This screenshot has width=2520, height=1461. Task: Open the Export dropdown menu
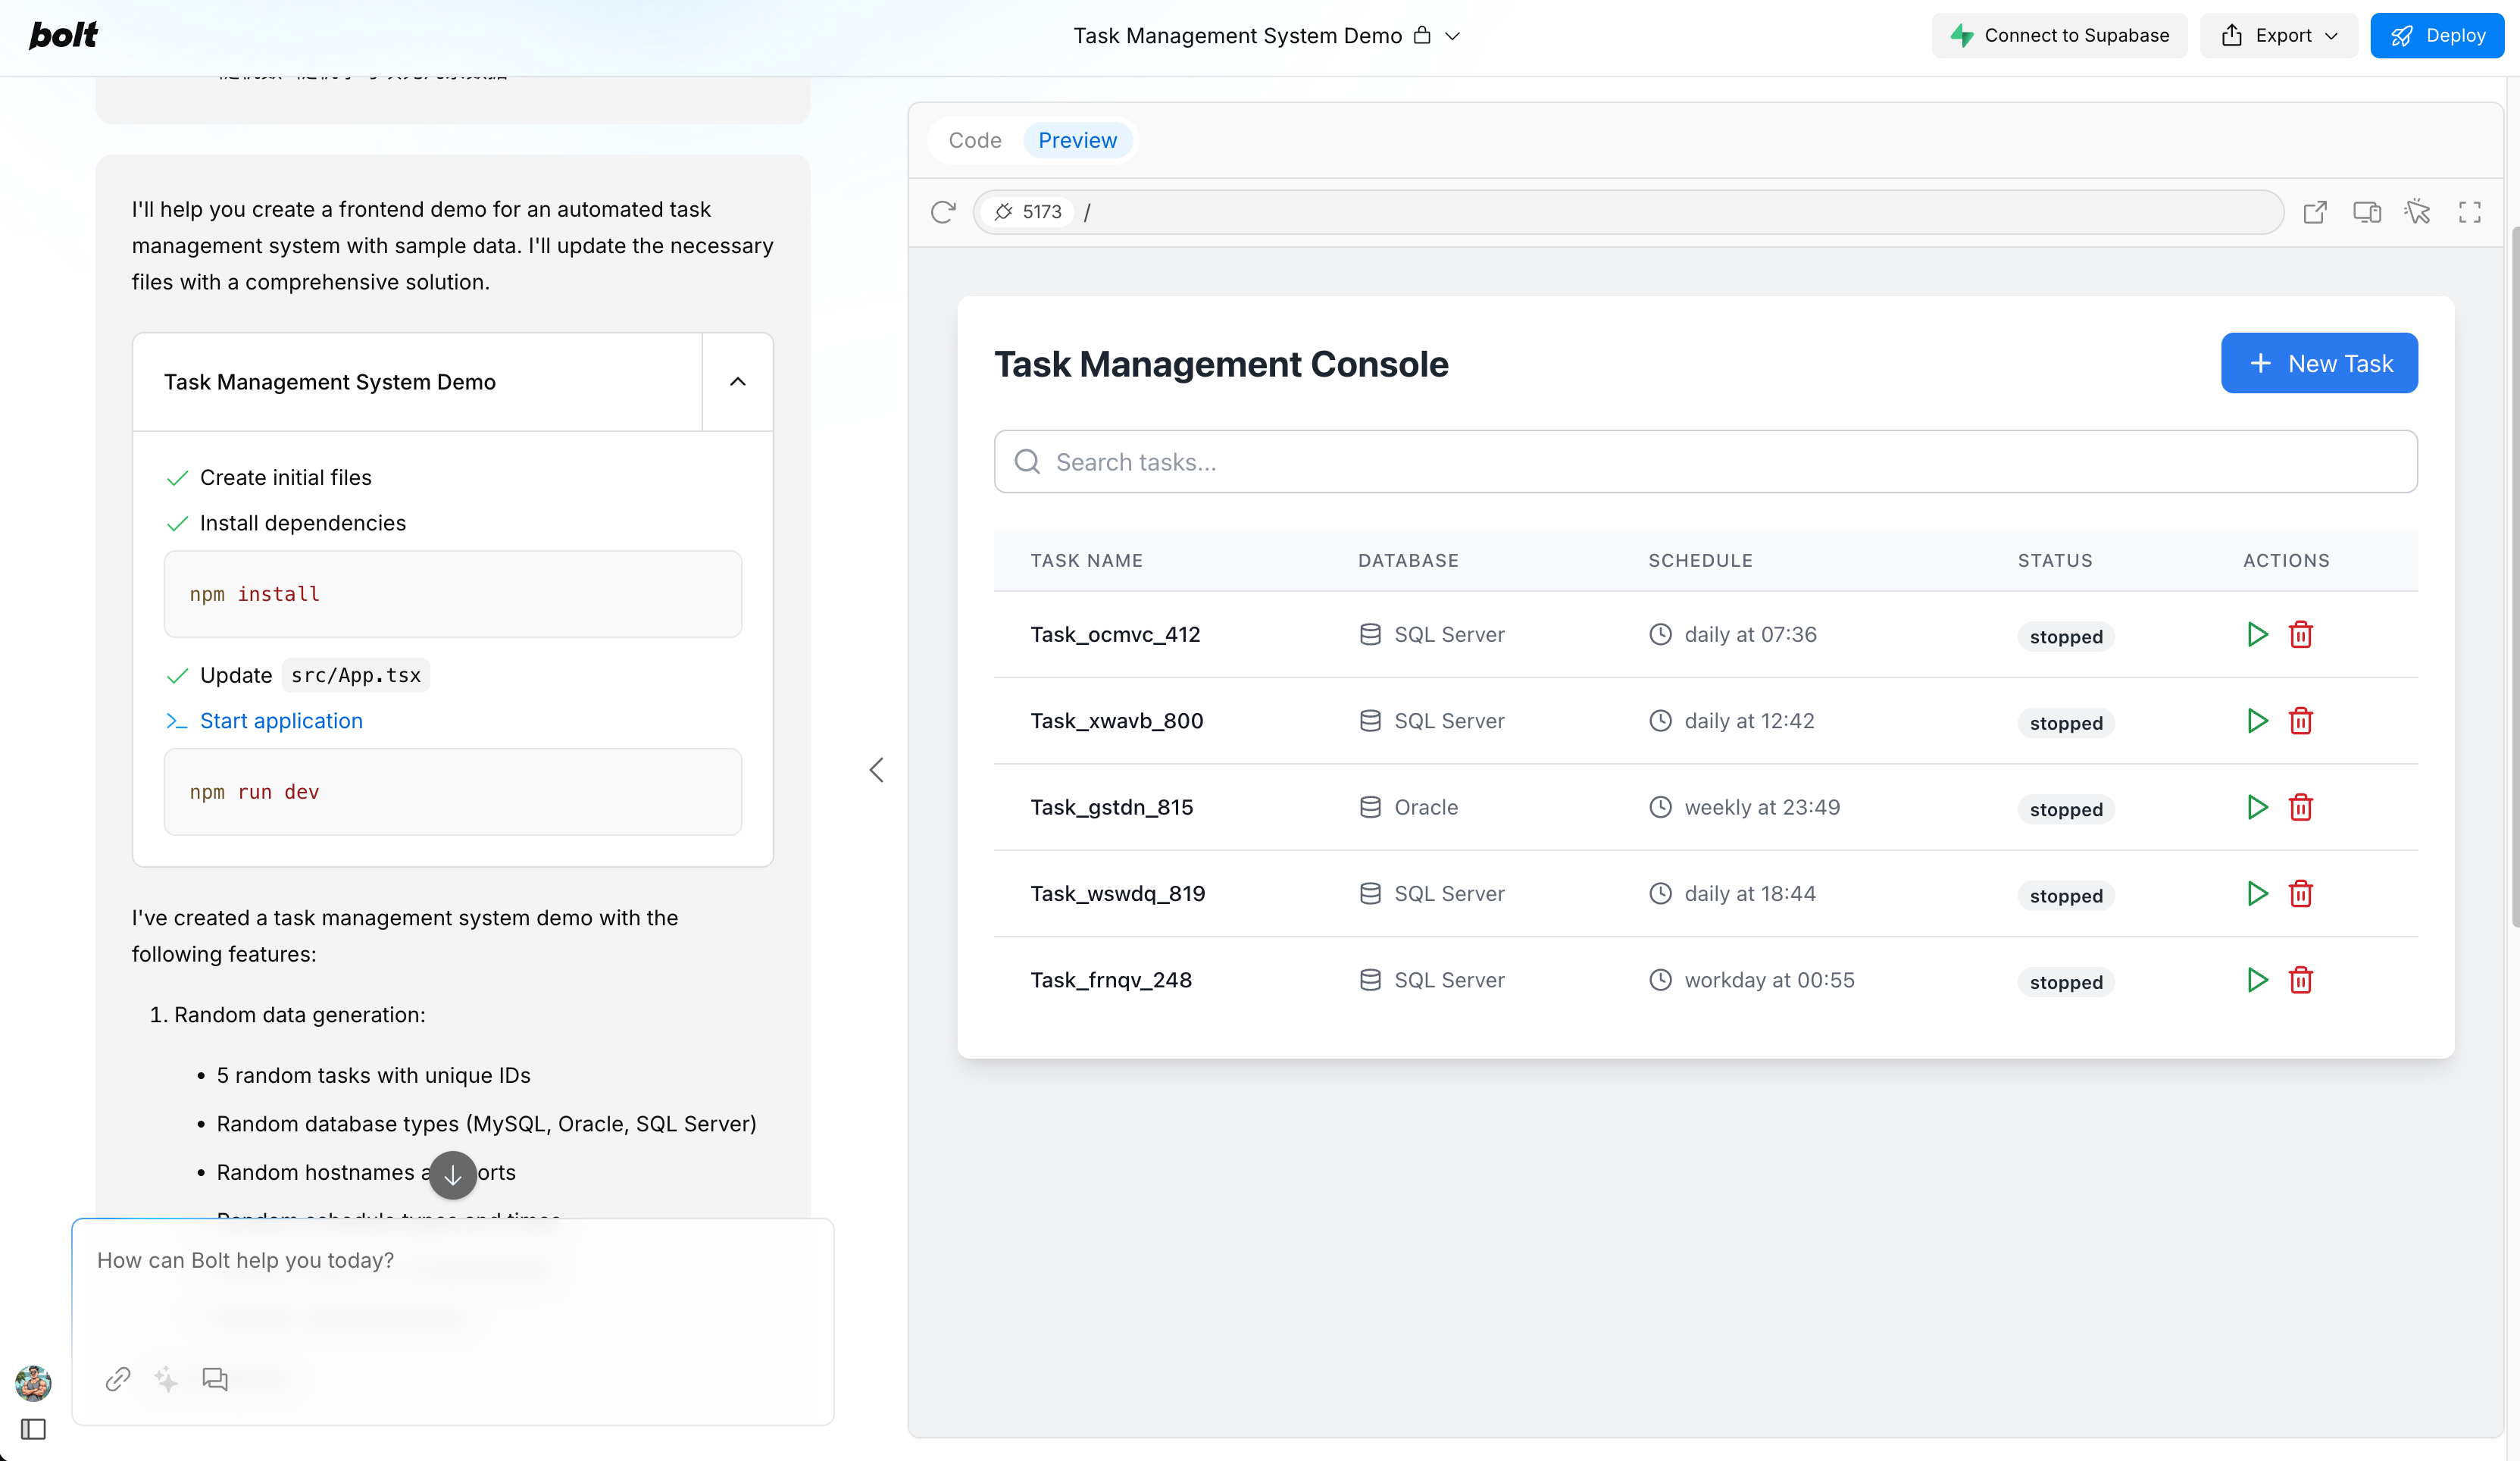(2279, 36)
